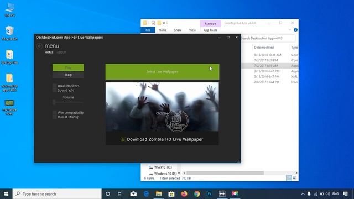Select the Recycle Bin desktop icon

click(10, 33)
